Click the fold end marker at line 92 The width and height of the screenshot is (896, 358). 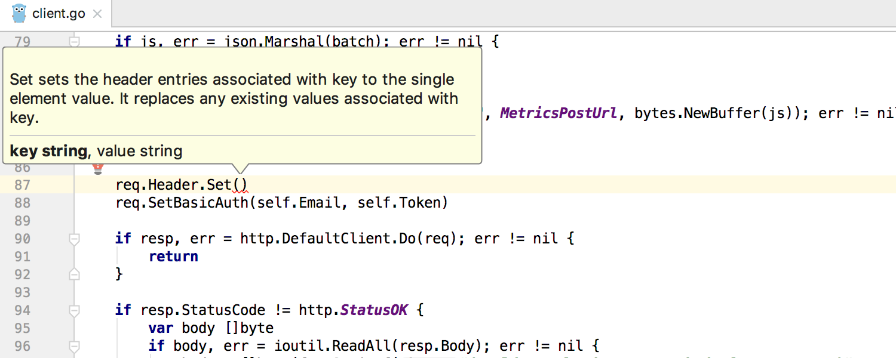tap(74, 274)
